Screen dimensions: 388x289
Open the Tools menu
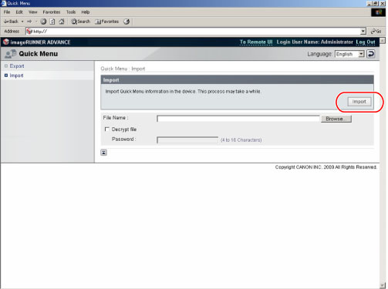pyautogui.click(x=71, y=12)
